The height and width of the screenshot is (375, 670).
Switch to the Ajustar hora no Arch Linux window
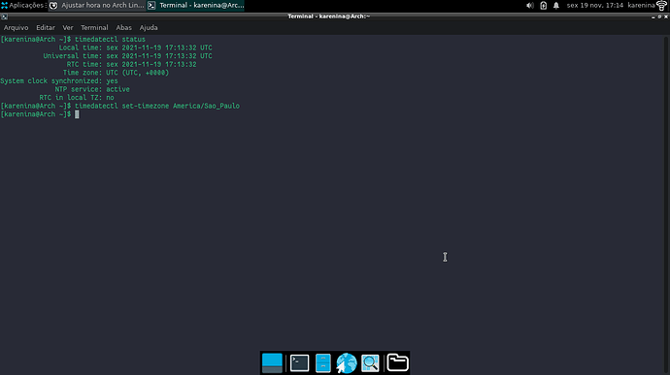[x=96, y=6]
